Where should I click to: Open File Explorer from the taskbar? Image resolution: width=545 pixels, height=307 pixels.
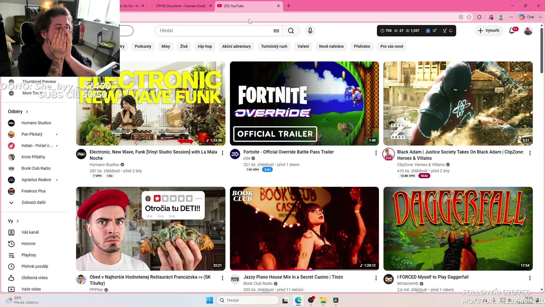(x=323, y=300)
